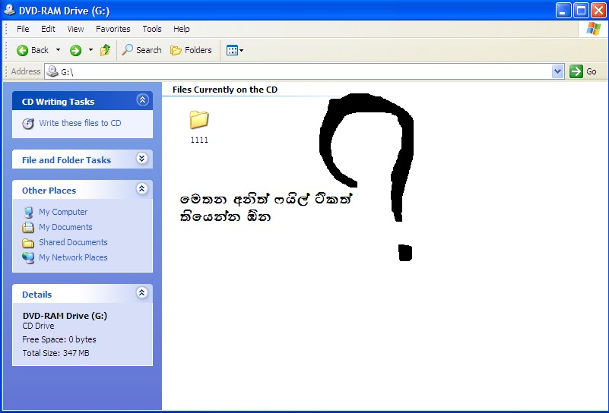The width and height of the screenshot is (609, 413).
Task: Minimize the DVD-RAM Drive window
Action: 563,11
